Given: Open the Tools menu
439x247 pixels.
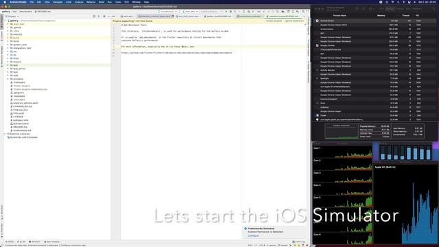Looking at the screenshot, I should pyautogui.click(x=118, y=2).
